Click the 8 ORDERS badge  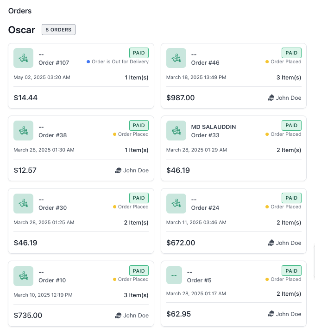(58, 30)
